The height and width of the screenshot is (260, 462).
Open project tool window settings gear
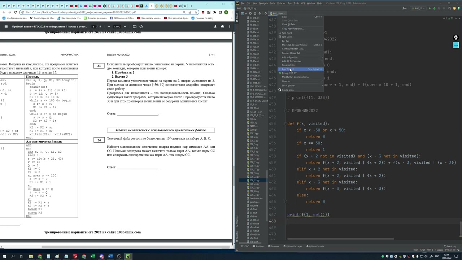coord(265,13)
